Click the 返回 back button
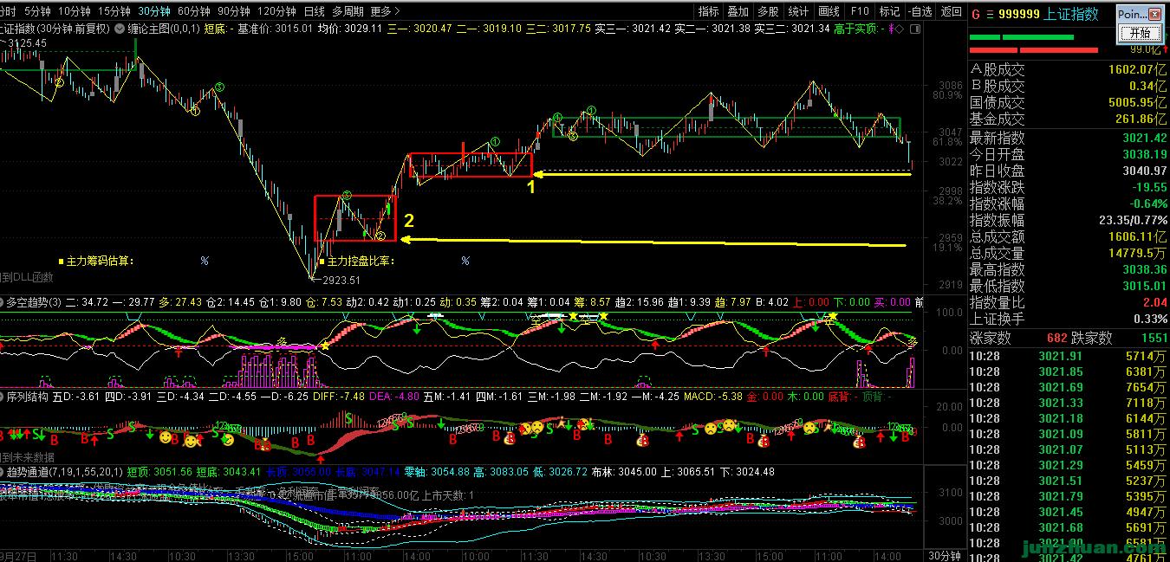Viewport: 1170px width, 562px height. pos(951,11)
